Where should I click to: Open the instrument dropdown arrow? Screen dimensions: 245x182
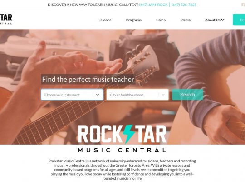[x=98, y=95]
